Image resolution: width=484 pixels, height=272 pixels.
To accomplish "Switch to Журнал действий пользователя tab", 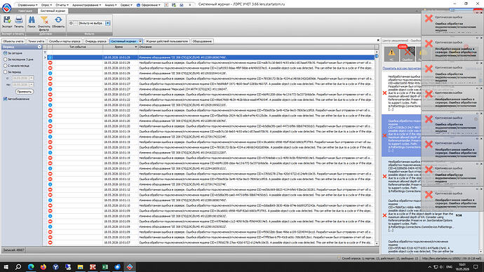I will coord(167,41).
